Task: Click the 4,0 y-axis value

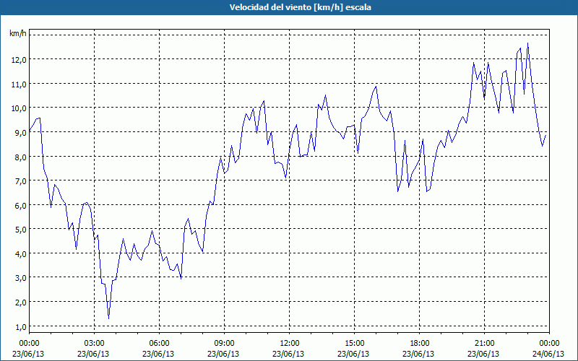Action: point(21,254)
